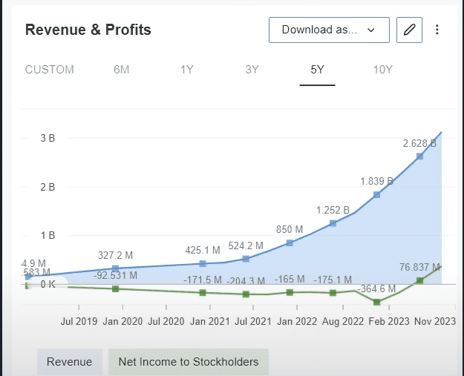464x376 pixels.
Task: Click the 850 M revenue marker
Action: [x=290, y=243]
